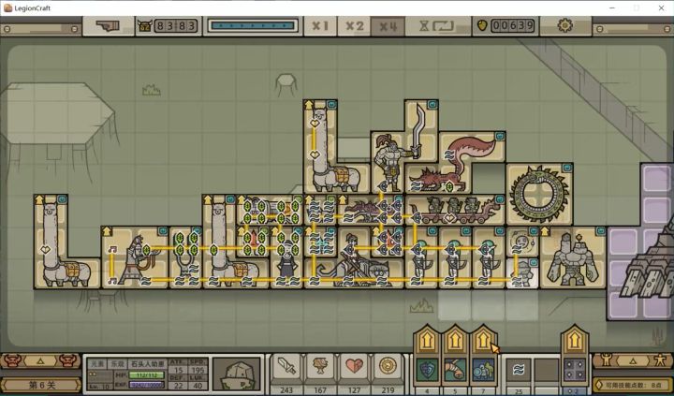The height and width of the screenshot is (396, 674).
Task: Choose the flexed arm skill card numbered 5
Action: pos(455,370)
